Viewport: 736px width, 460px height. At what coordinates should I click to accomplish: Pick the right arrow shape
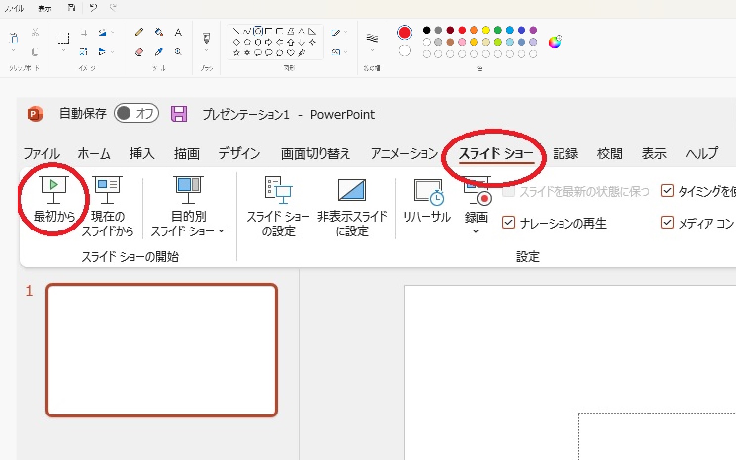pyautogui.click(x=269, y=42)
